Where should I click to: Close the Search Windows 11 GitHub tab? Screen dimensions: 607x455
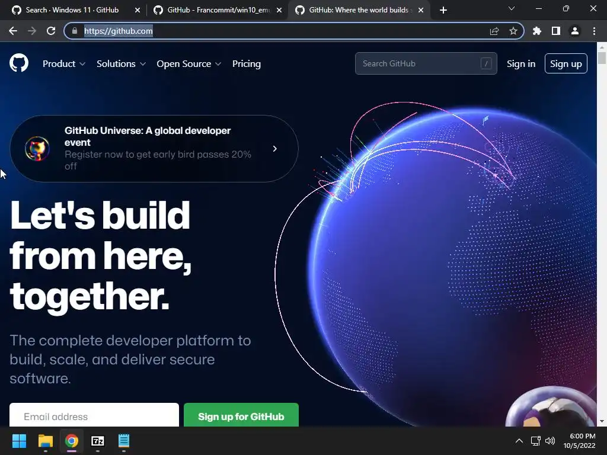point(138,10)
